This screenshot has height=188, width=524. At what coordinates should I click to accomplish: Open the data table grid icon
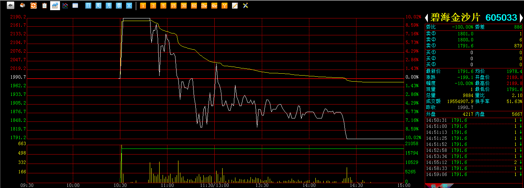(x=75, y=6)
